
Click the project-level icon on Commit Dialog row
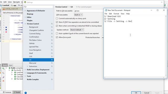click(52, 34)
